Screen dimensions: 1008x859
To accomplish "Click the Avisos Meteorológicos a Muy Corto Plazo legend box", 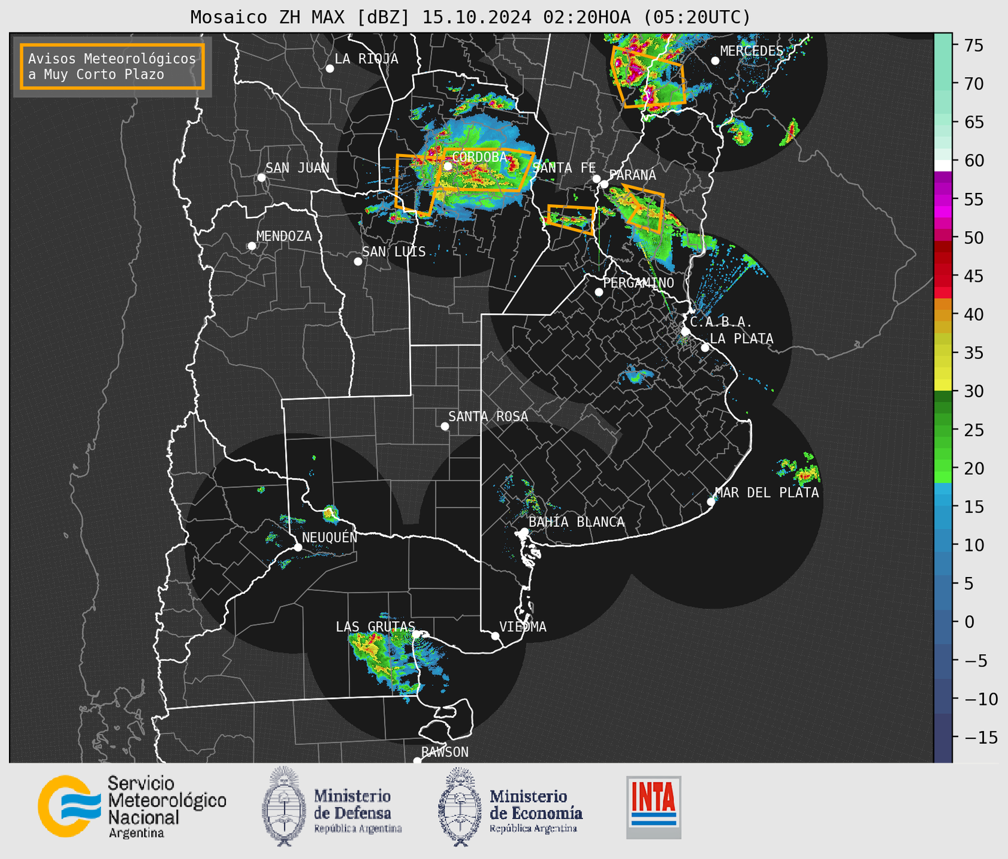I will (x=112, y=66).
